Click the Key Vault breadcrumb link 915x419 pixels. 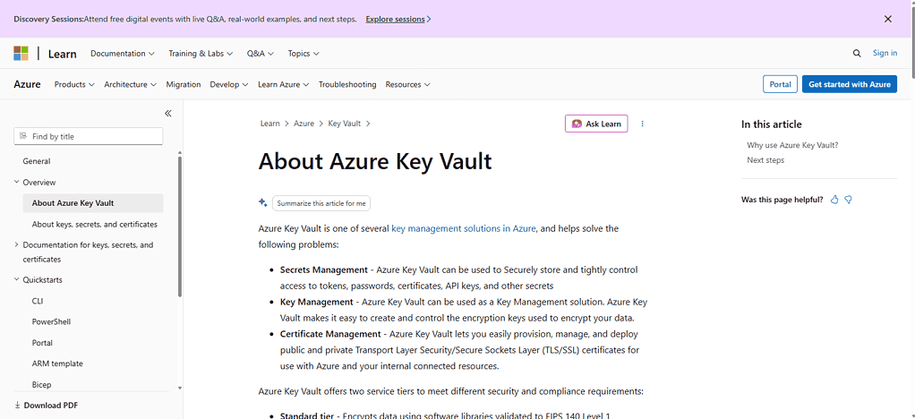click(x=345, y=124)
